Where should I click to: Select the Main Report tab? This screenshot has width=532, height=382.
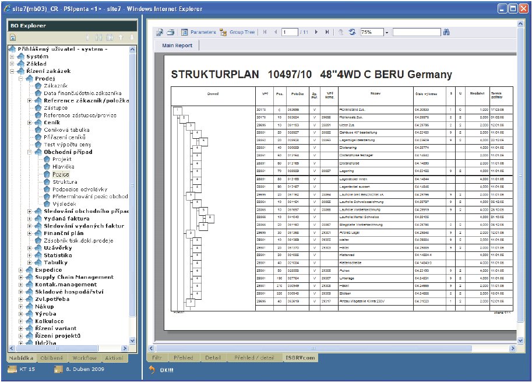(x=177, y=45)
